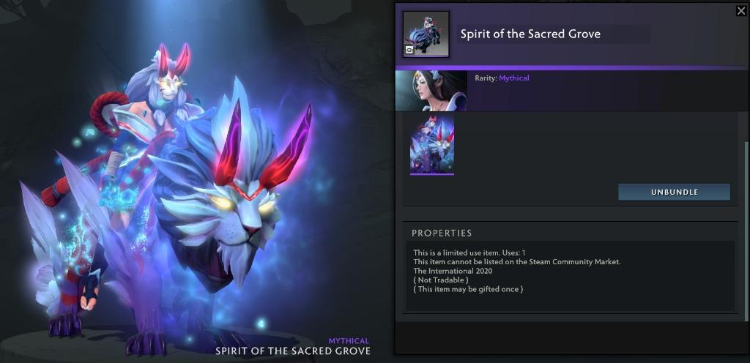Screen dimensions: 750x363
Task: Click The International 2020 property line
Action: point(446,271)
